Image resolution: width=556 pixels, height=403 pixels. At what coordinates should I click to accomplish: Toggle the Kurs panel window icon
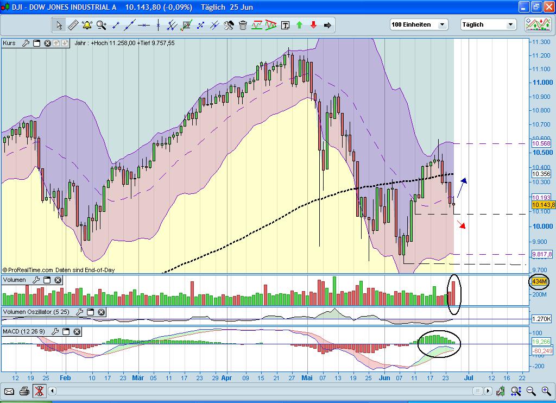click(x=36, y=43)
